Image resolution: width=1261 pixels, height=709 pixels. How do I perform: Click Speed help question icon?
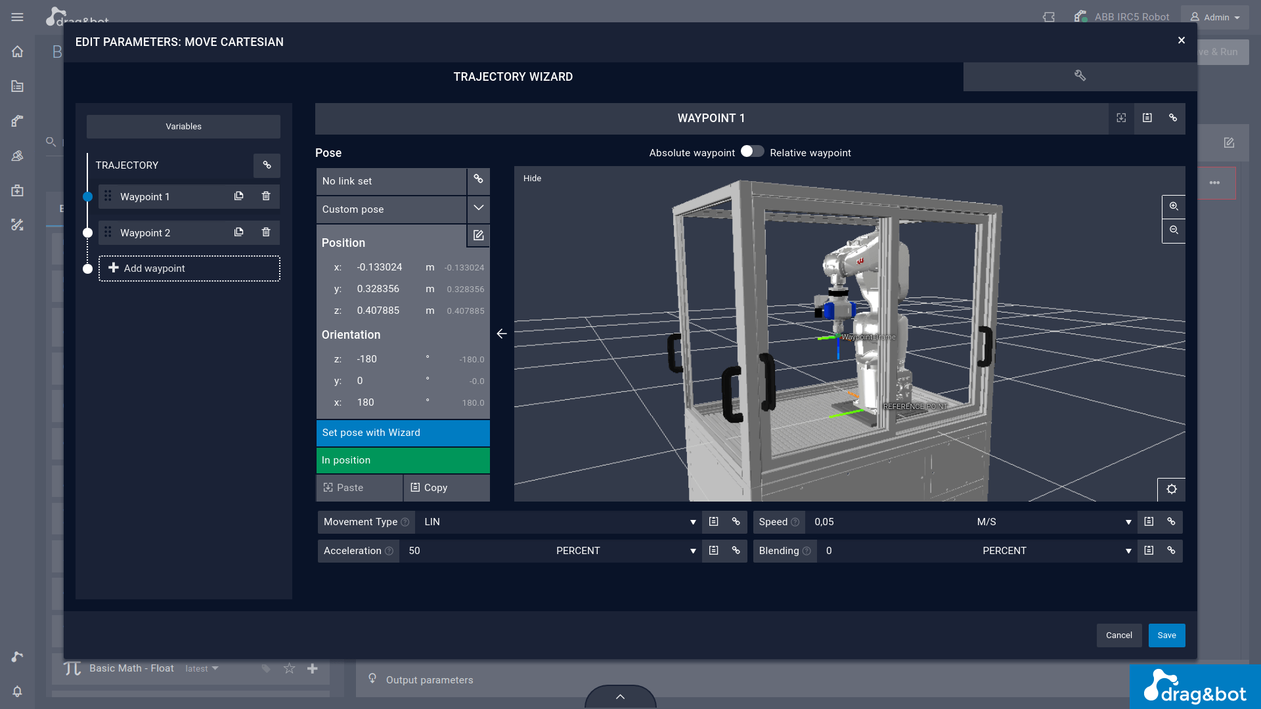(x=795, y=523)
